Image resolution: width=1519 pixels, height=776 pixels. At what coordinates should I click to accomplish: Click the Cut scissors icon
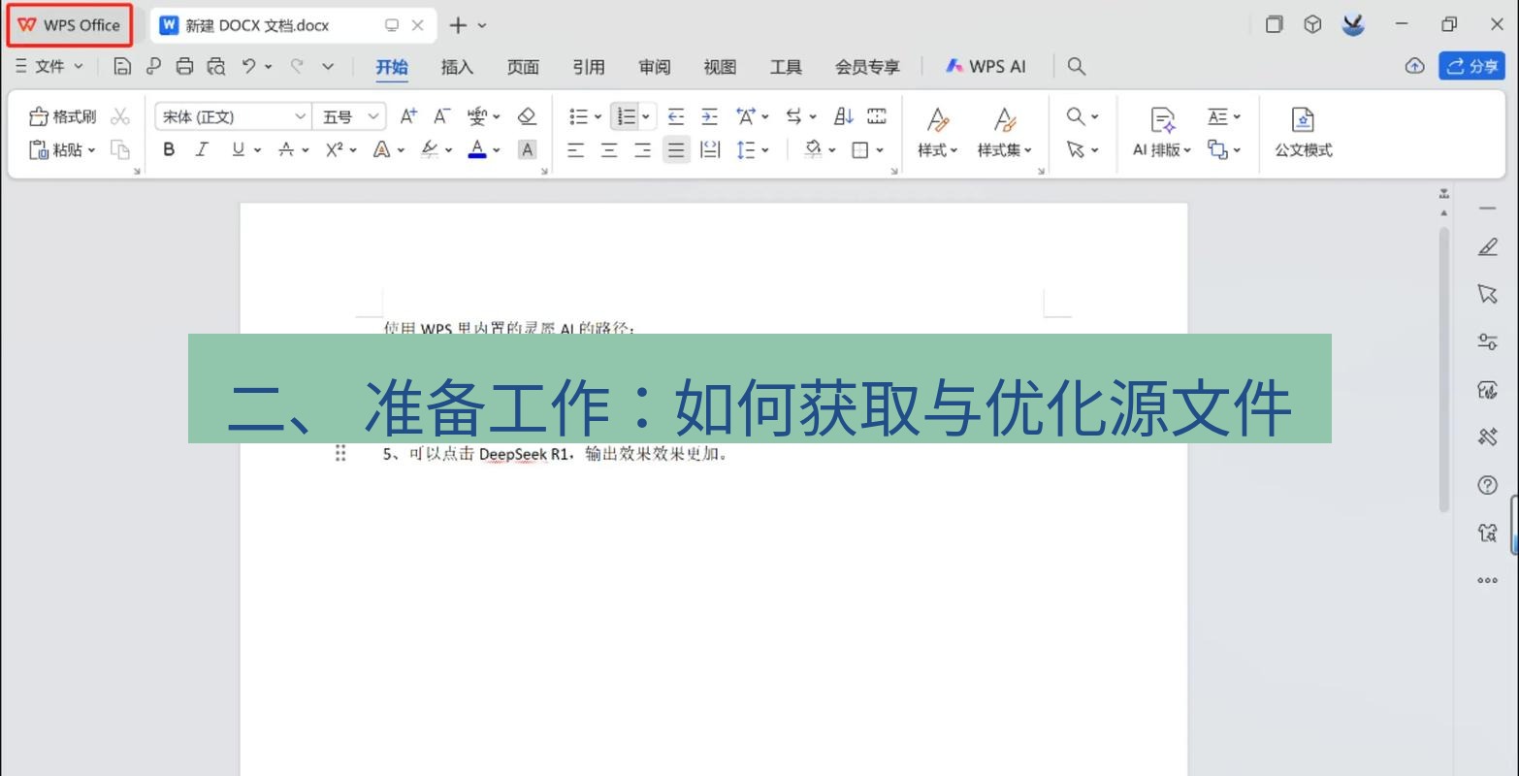(x=120, y=117)
